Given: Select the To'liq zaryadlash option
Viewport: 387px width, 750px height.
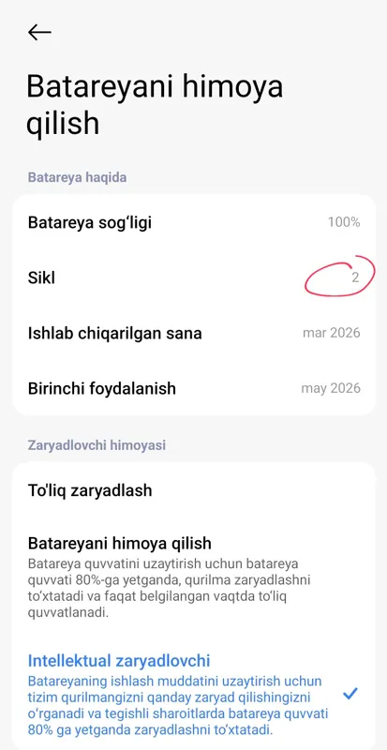Looking at the screenshot, I should click(194, 490).
